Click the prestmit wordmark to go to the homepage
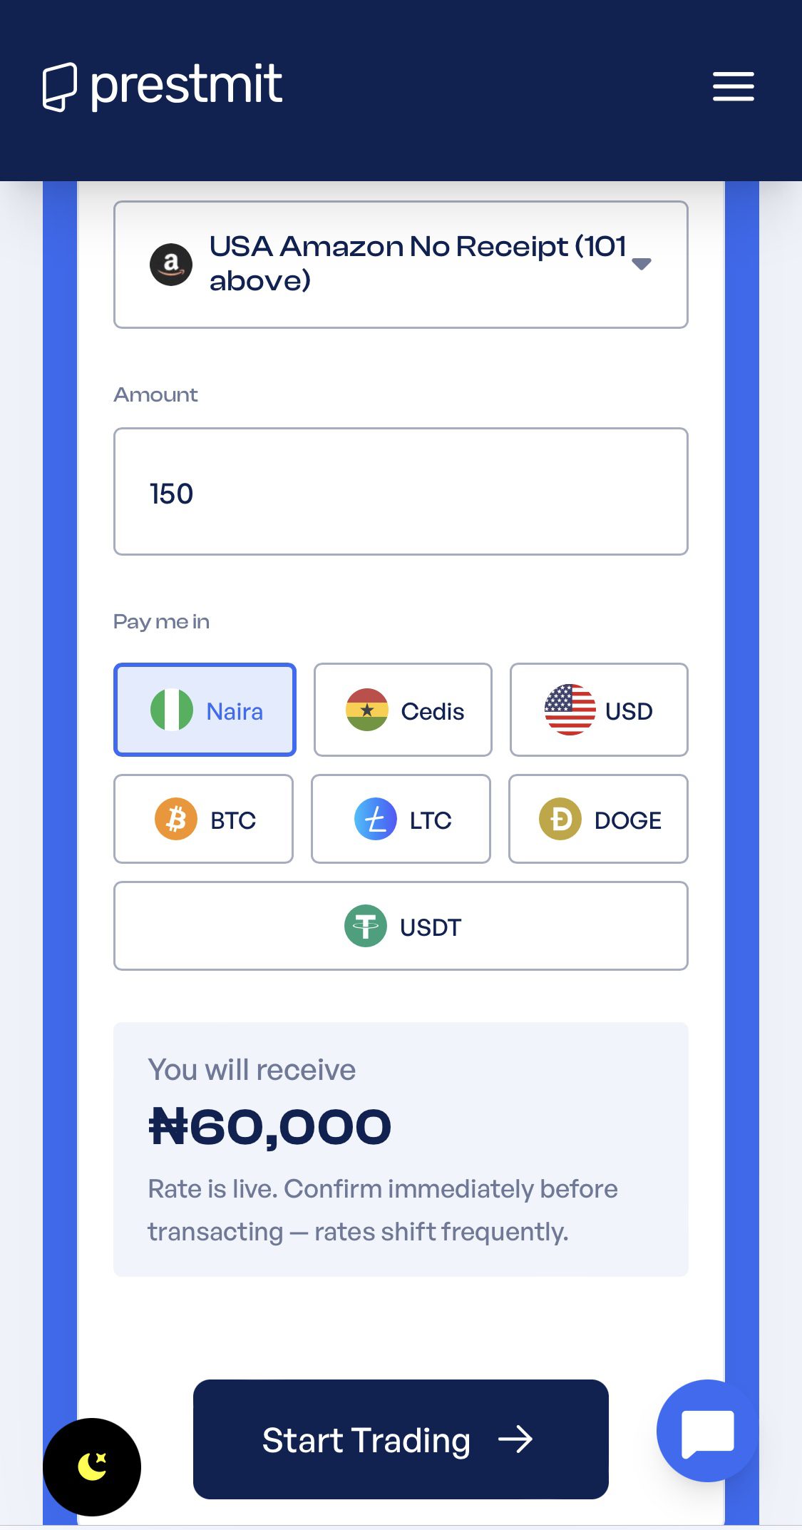Screen dimensions: 802x1530 click(x=187, y=86)
